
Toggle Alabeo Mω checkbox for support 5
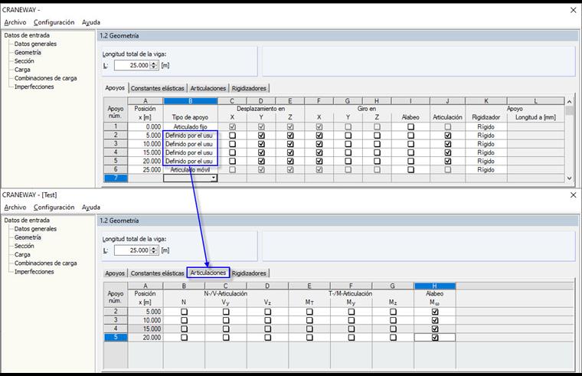435,338
